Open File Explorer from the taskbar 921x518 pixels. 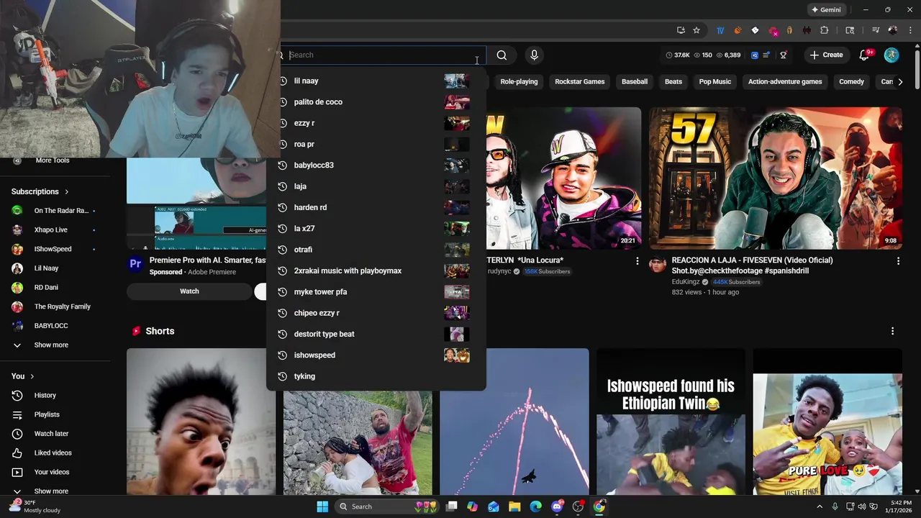tap(514, 506)
